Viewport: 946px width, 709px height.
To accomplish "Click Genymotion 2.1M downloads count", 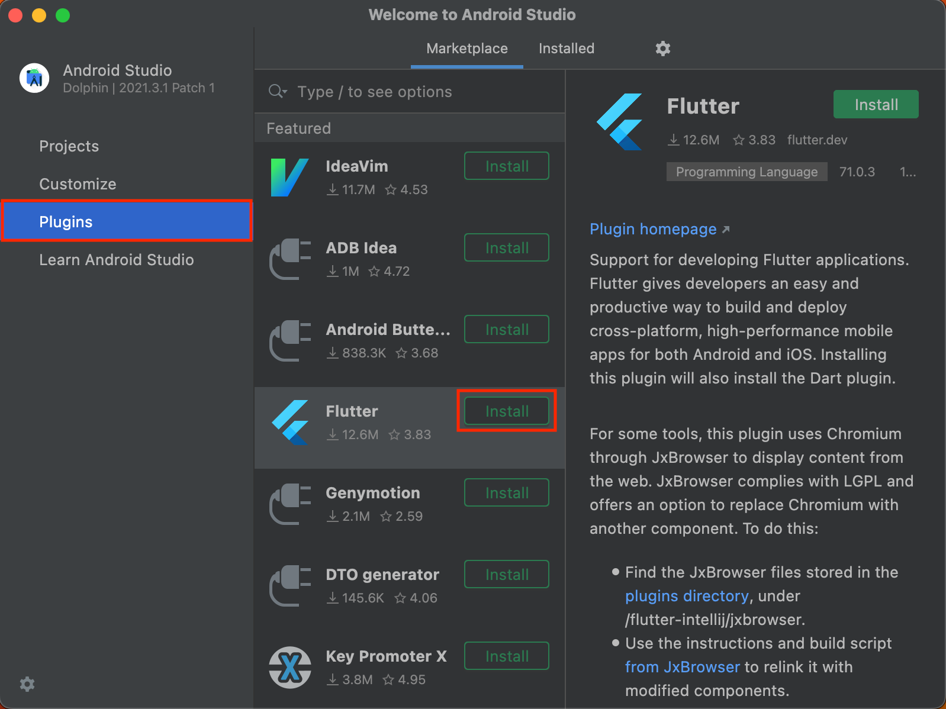I will pos(349,517).
